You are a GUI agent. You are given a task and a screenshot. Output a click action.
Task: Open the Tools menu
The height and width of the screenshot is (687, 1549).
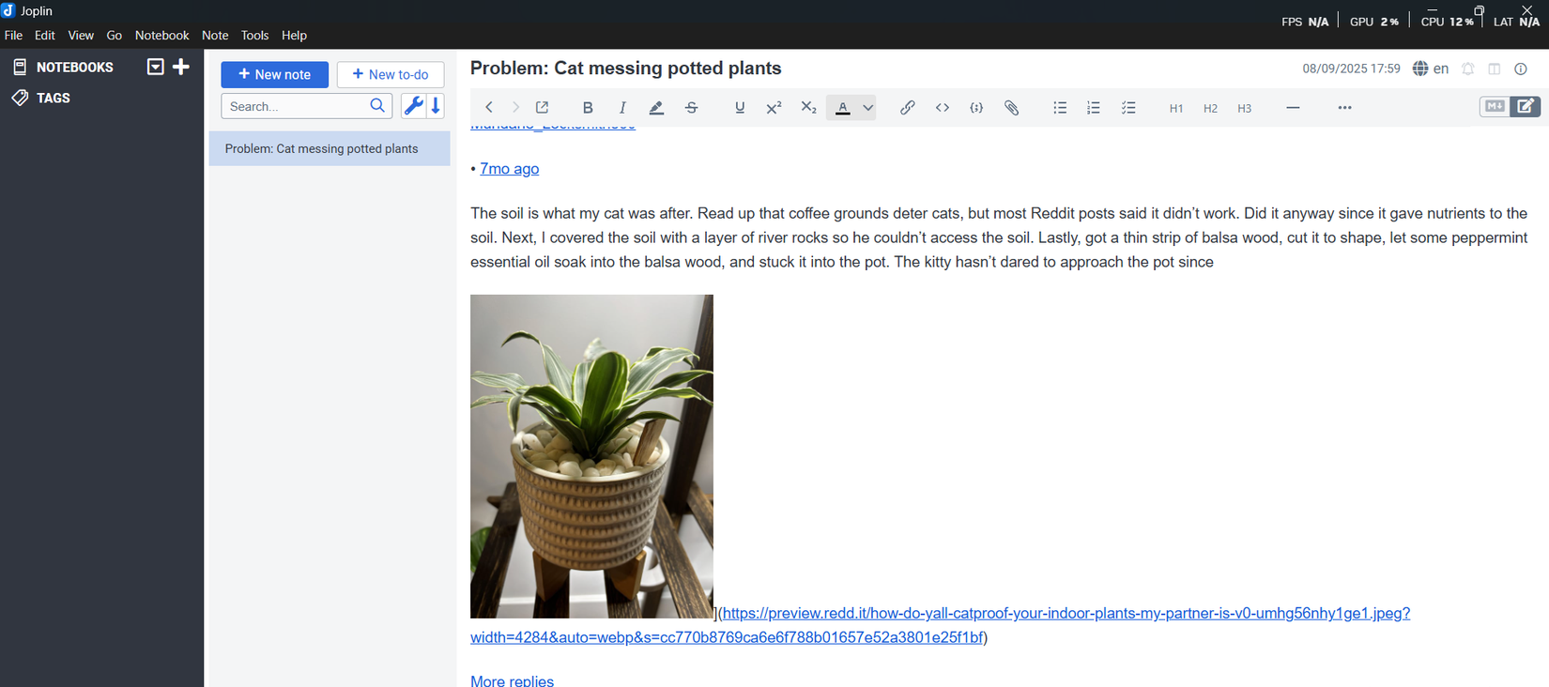[254, 35]
